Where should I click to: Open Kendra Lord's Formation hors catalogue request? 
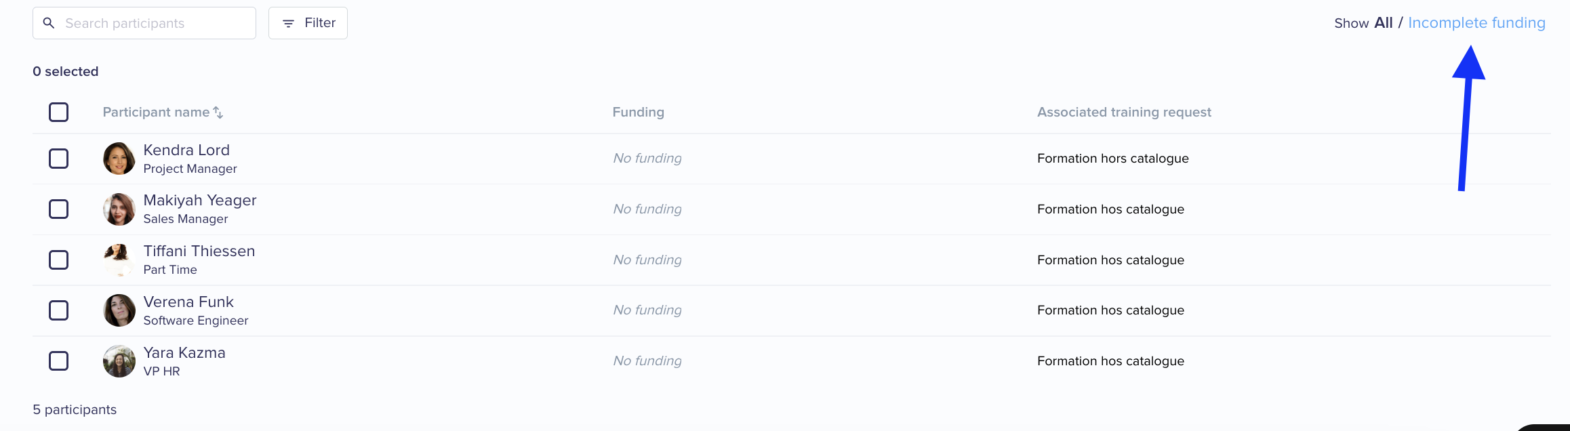click(1112, 159)
